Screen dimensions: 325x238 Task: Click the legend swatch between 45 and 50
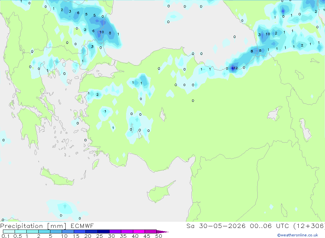tap(150, 232)
